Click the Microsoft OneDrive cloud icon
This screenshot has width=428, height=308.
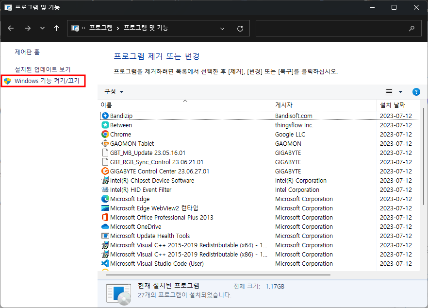105,226
